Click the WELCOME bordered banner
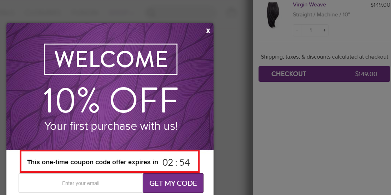This screenshot has height=195, width=391. coord(111,59)
